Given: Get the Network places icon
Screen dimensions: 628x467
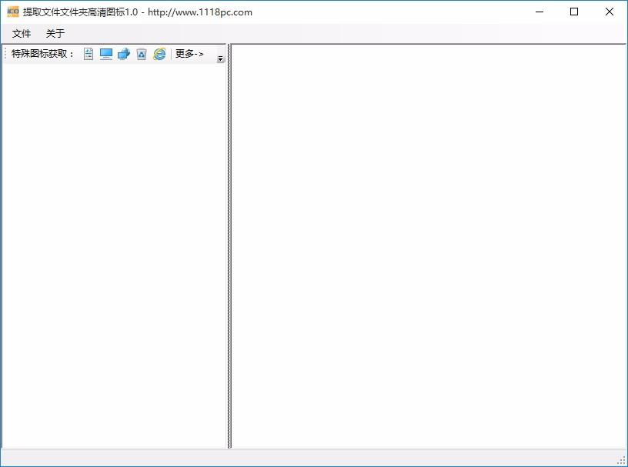Looking at the screenshot, I should click(x=124, y=54).
